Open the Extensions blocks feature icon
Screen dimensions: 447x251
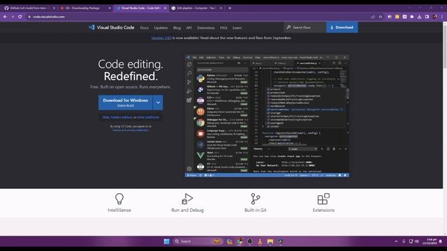tap(323, 203)
